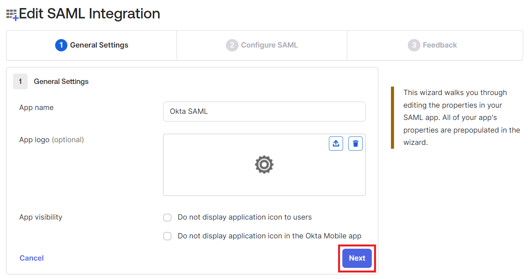Focus the App name input field
528x279 pixels.
pos(264,112)
